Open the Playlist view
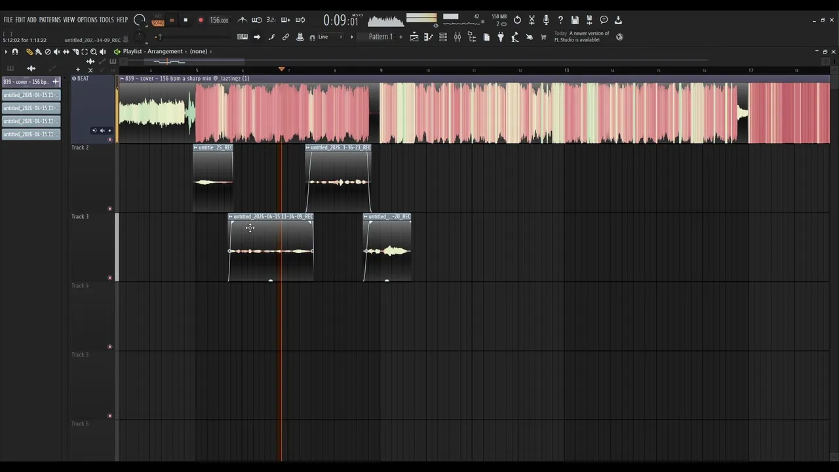This screenshot has height=472, width=839. [414, 37]
